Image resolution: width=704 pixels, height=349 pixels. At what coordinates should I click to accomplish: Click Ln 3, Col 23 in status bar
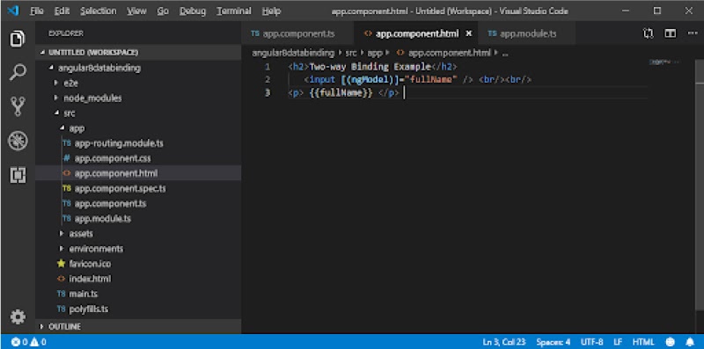(504, 342)
